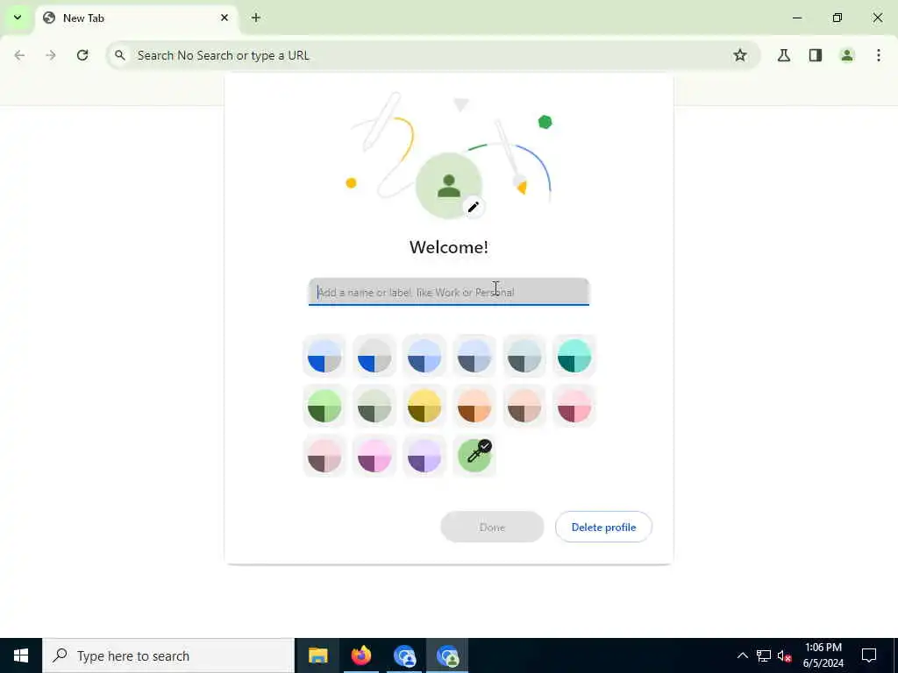The image size is (898, 673).
Task: Select the teal theme color swatch
Action: click(574, 356)
